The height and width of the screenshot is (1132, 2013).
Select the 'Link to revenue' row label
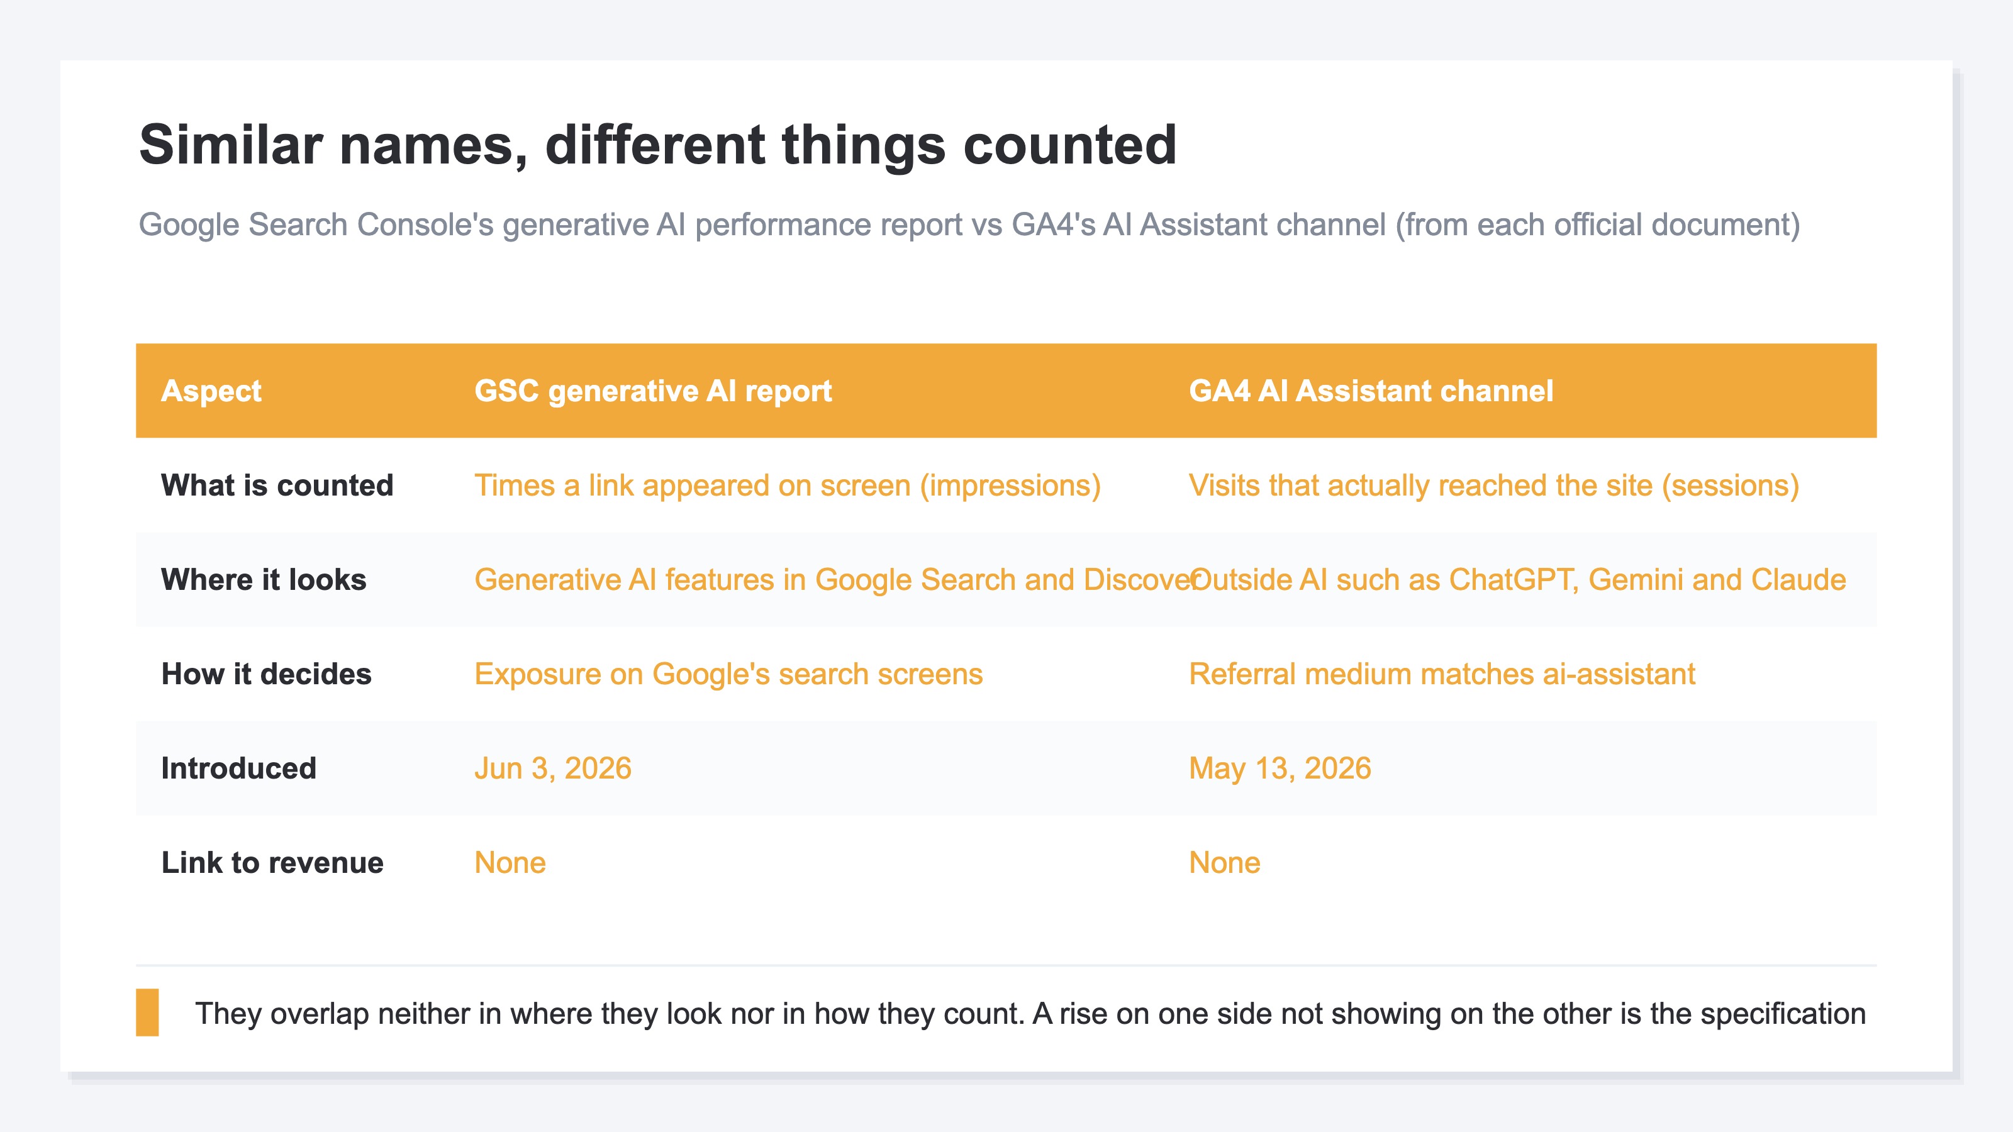point(272,863)
